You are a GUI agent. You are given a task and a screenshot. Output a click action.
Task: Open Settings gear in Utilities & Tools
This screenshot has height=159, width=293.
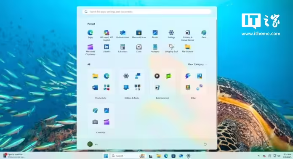(x=126, y=76)
